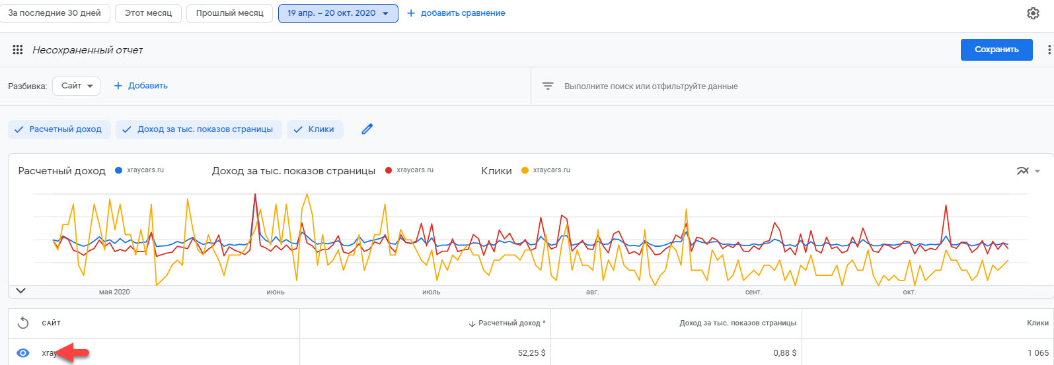Toggle the Расчетный доход metric chip
1054x365 pixels.
point(59,129)
